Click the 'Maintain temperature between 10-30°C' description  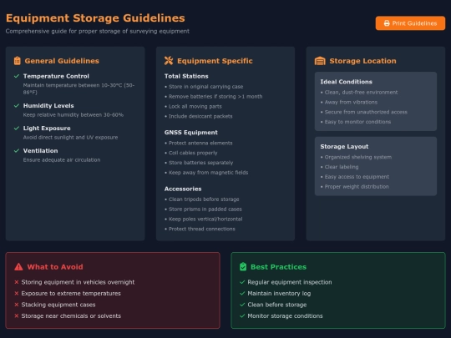(79, 88)
